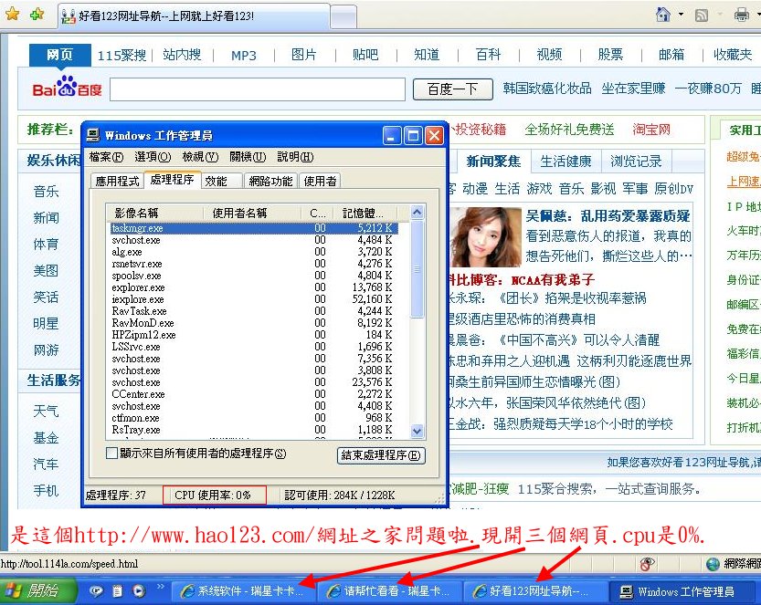Open the 音乐 sidebar link
Viewport: 761px width, 605px height.
46,191
